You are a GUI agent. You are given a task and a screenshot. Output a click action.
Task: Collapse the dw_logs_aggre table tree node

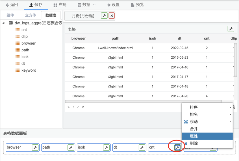coord(4,23)
